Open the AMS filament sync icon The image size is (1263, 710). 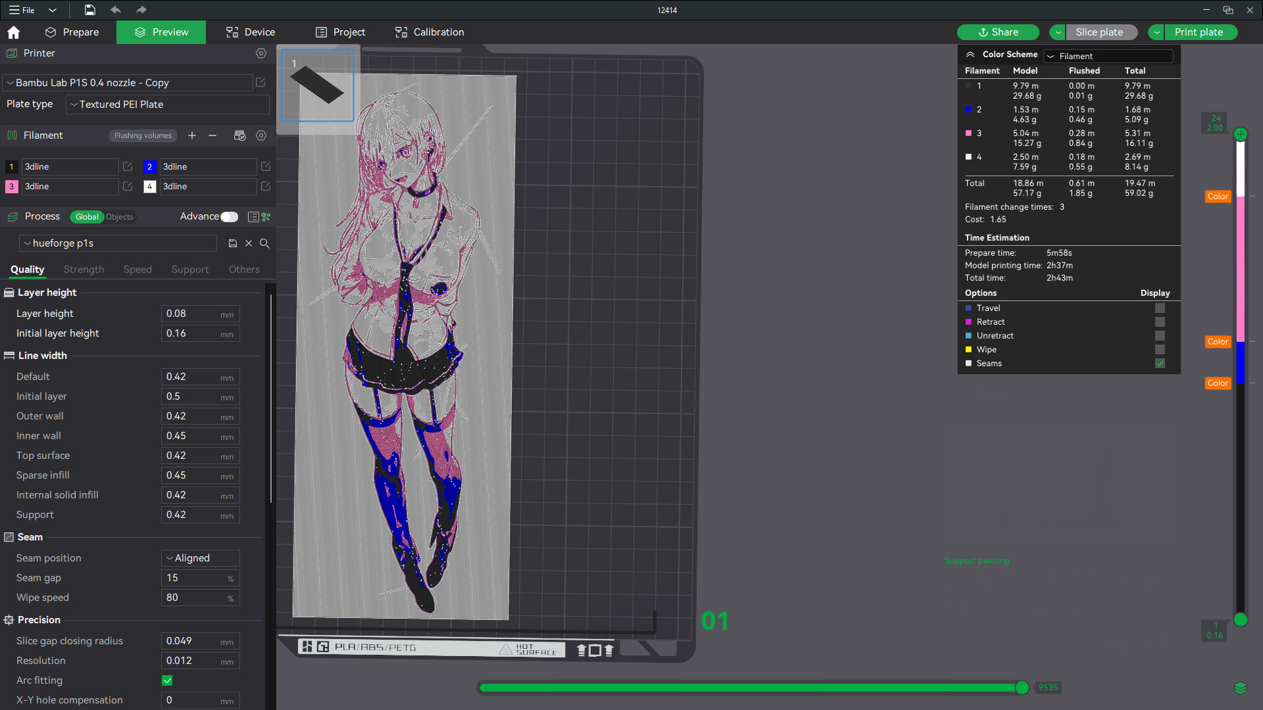pyautogui.click(x=239, y=135)
